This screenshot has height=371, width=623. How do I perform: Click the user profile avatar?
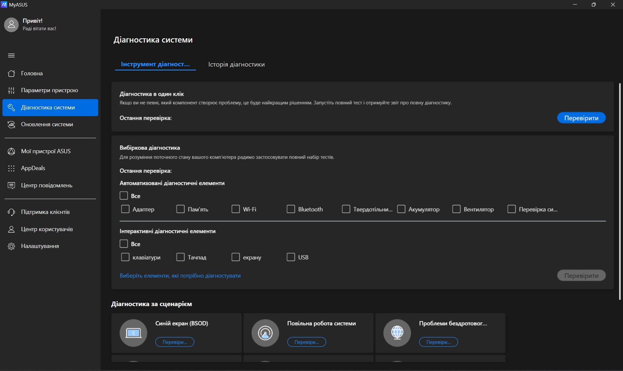pyautogui.click(x=11, y=25)
